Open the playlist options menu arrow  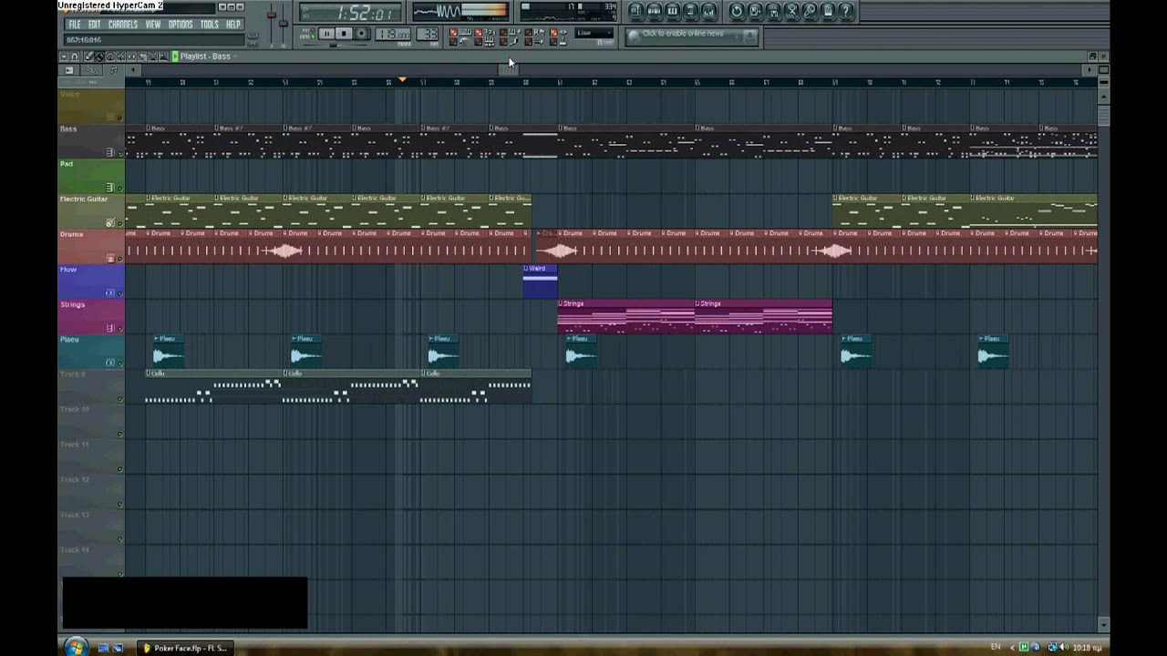click(64, 56)
